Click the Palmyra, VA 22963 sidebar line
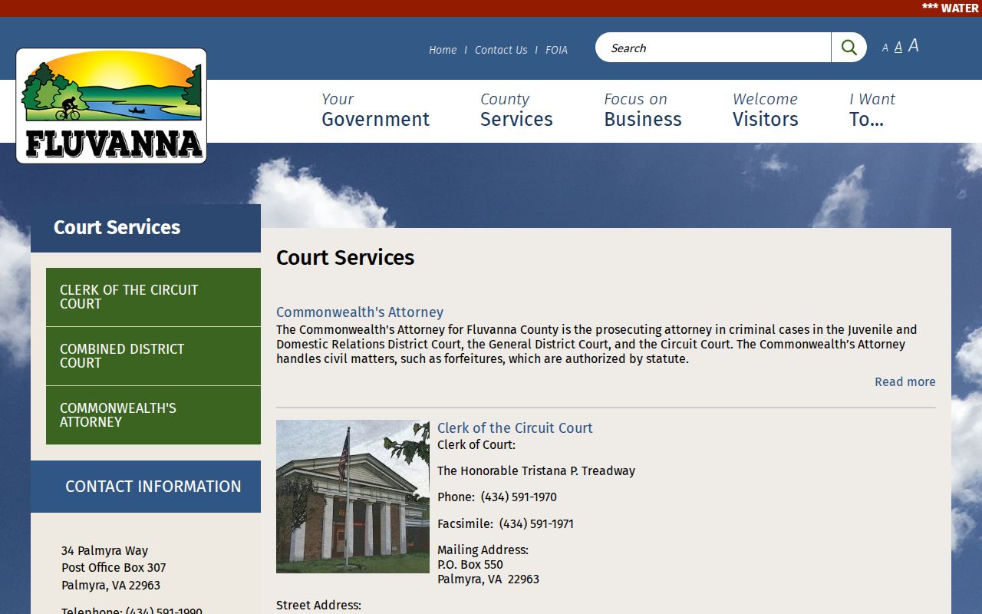The width and height of the screenshot is (982, 614). coord(110,586)
